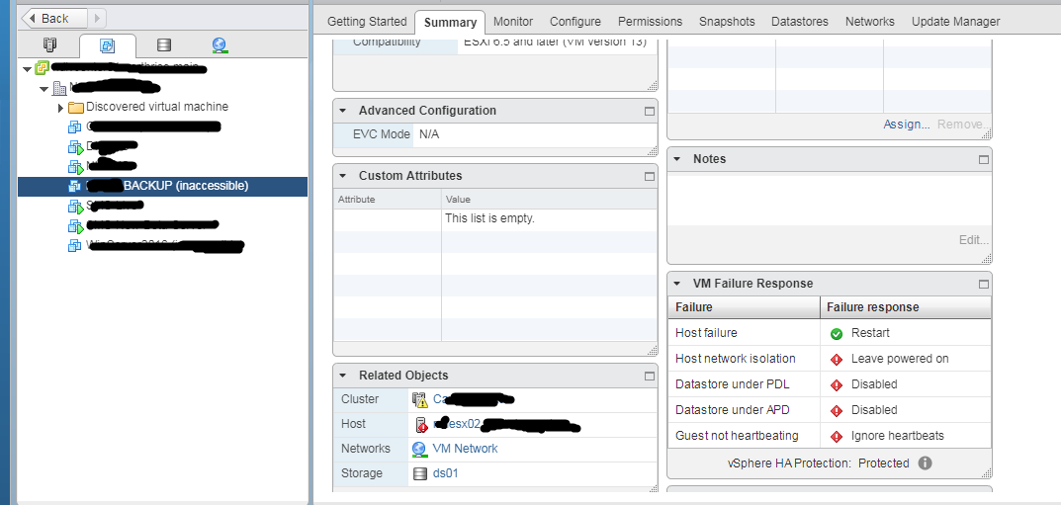Screen dimensions: 1061x505
Task: Open the VM Network link
Action: [x=465, y=449]
